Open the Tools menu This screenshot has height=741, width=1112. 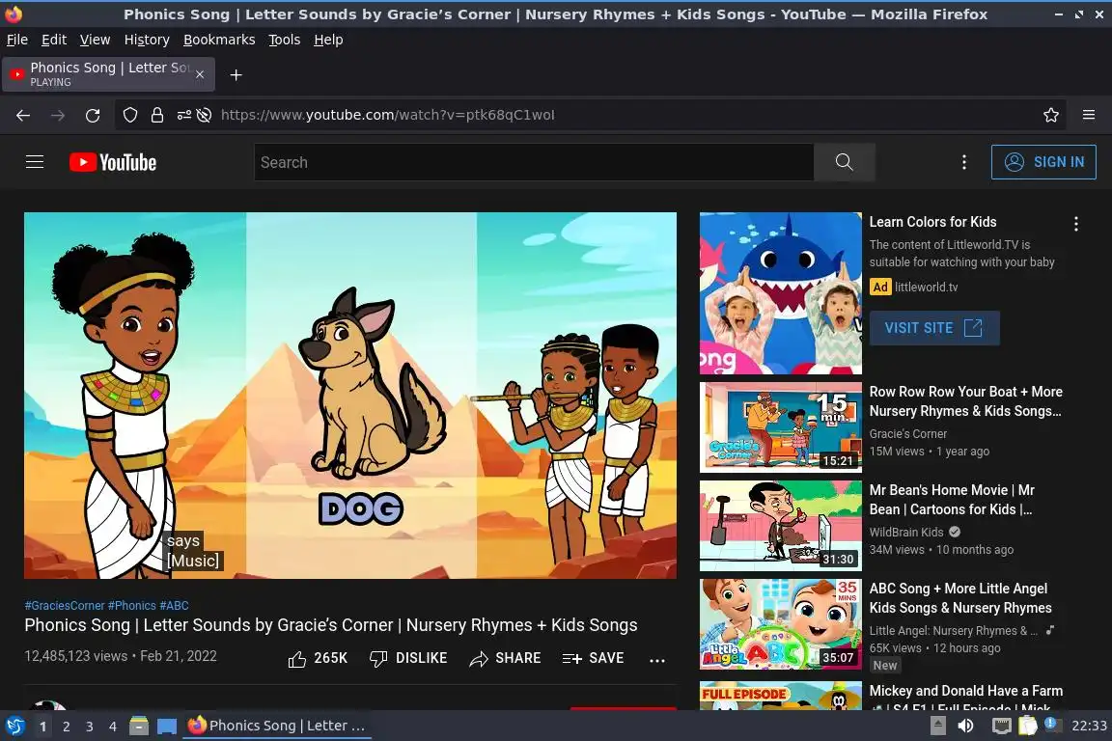[285, 40]
